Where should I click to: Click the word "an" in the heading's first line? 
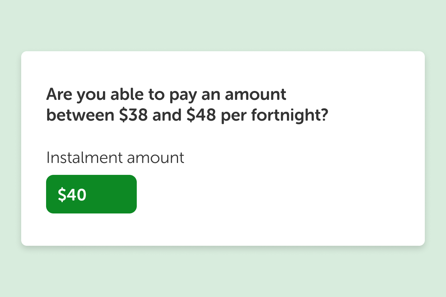click(x=211, y=96)
